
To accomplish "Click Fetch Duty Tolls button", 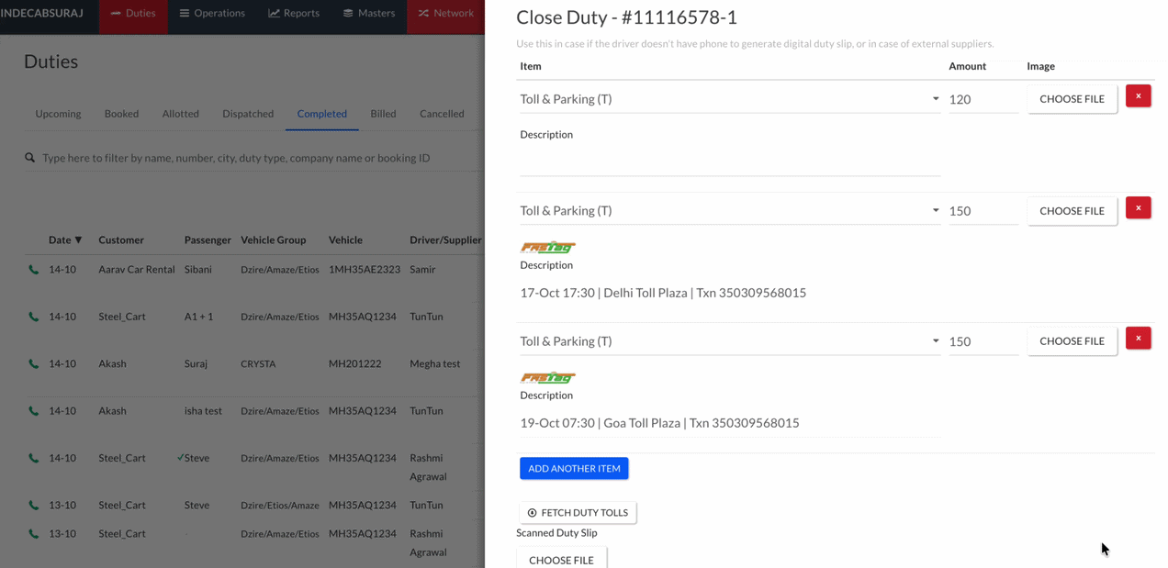I will [578, 513].
